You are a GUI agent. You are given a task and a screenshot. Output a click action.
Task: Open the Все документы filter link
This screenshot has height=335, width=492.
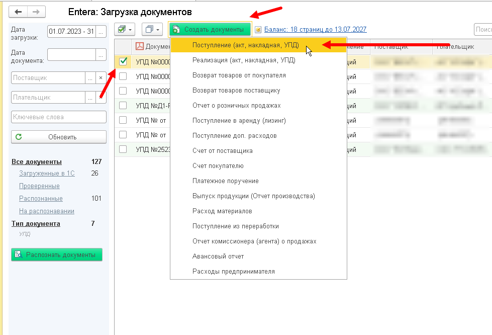coord(37,161)
